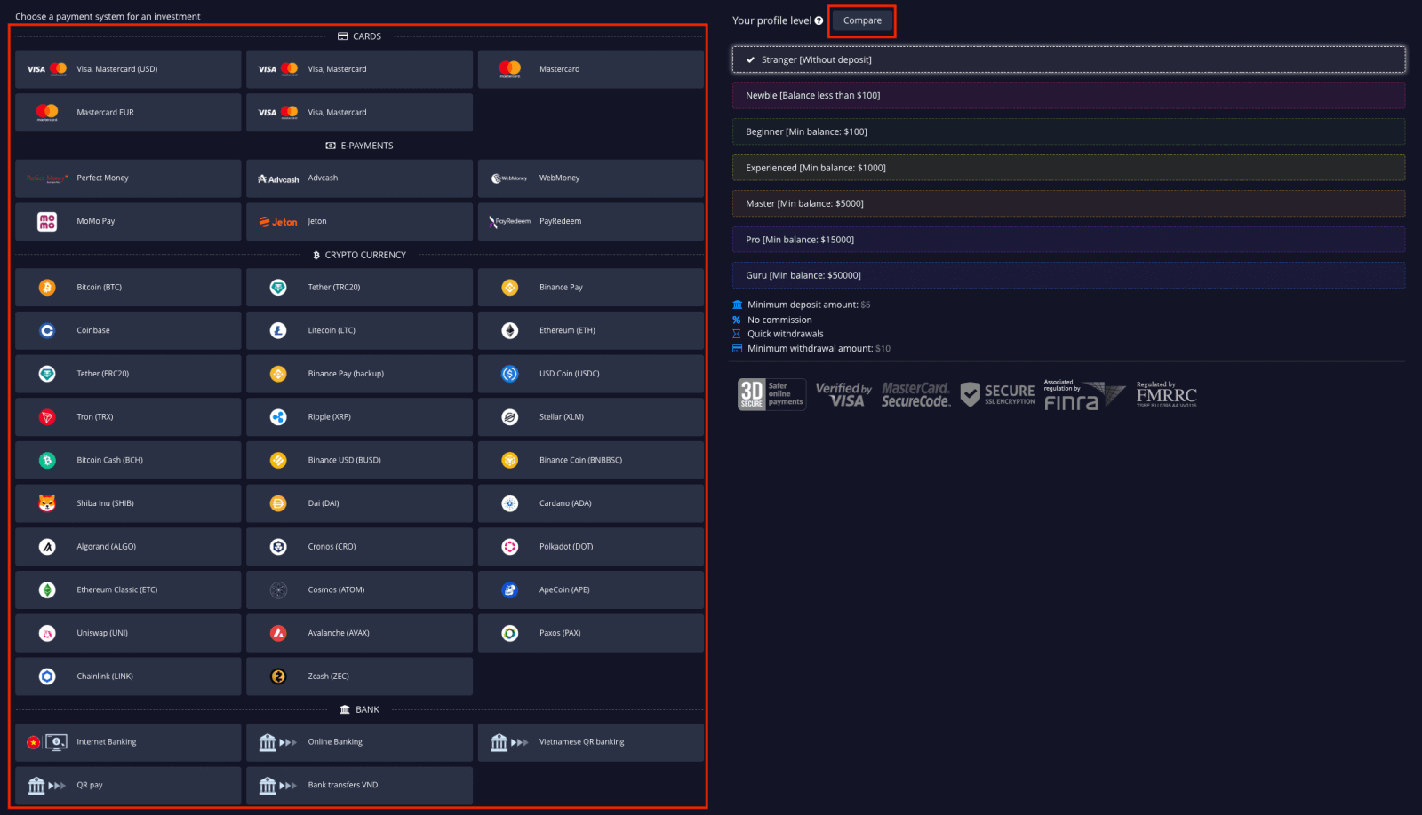Click the Zcash (ZEC) coin icon
The height and width of the screenshot is (815, 1422).
coord(278,677)
